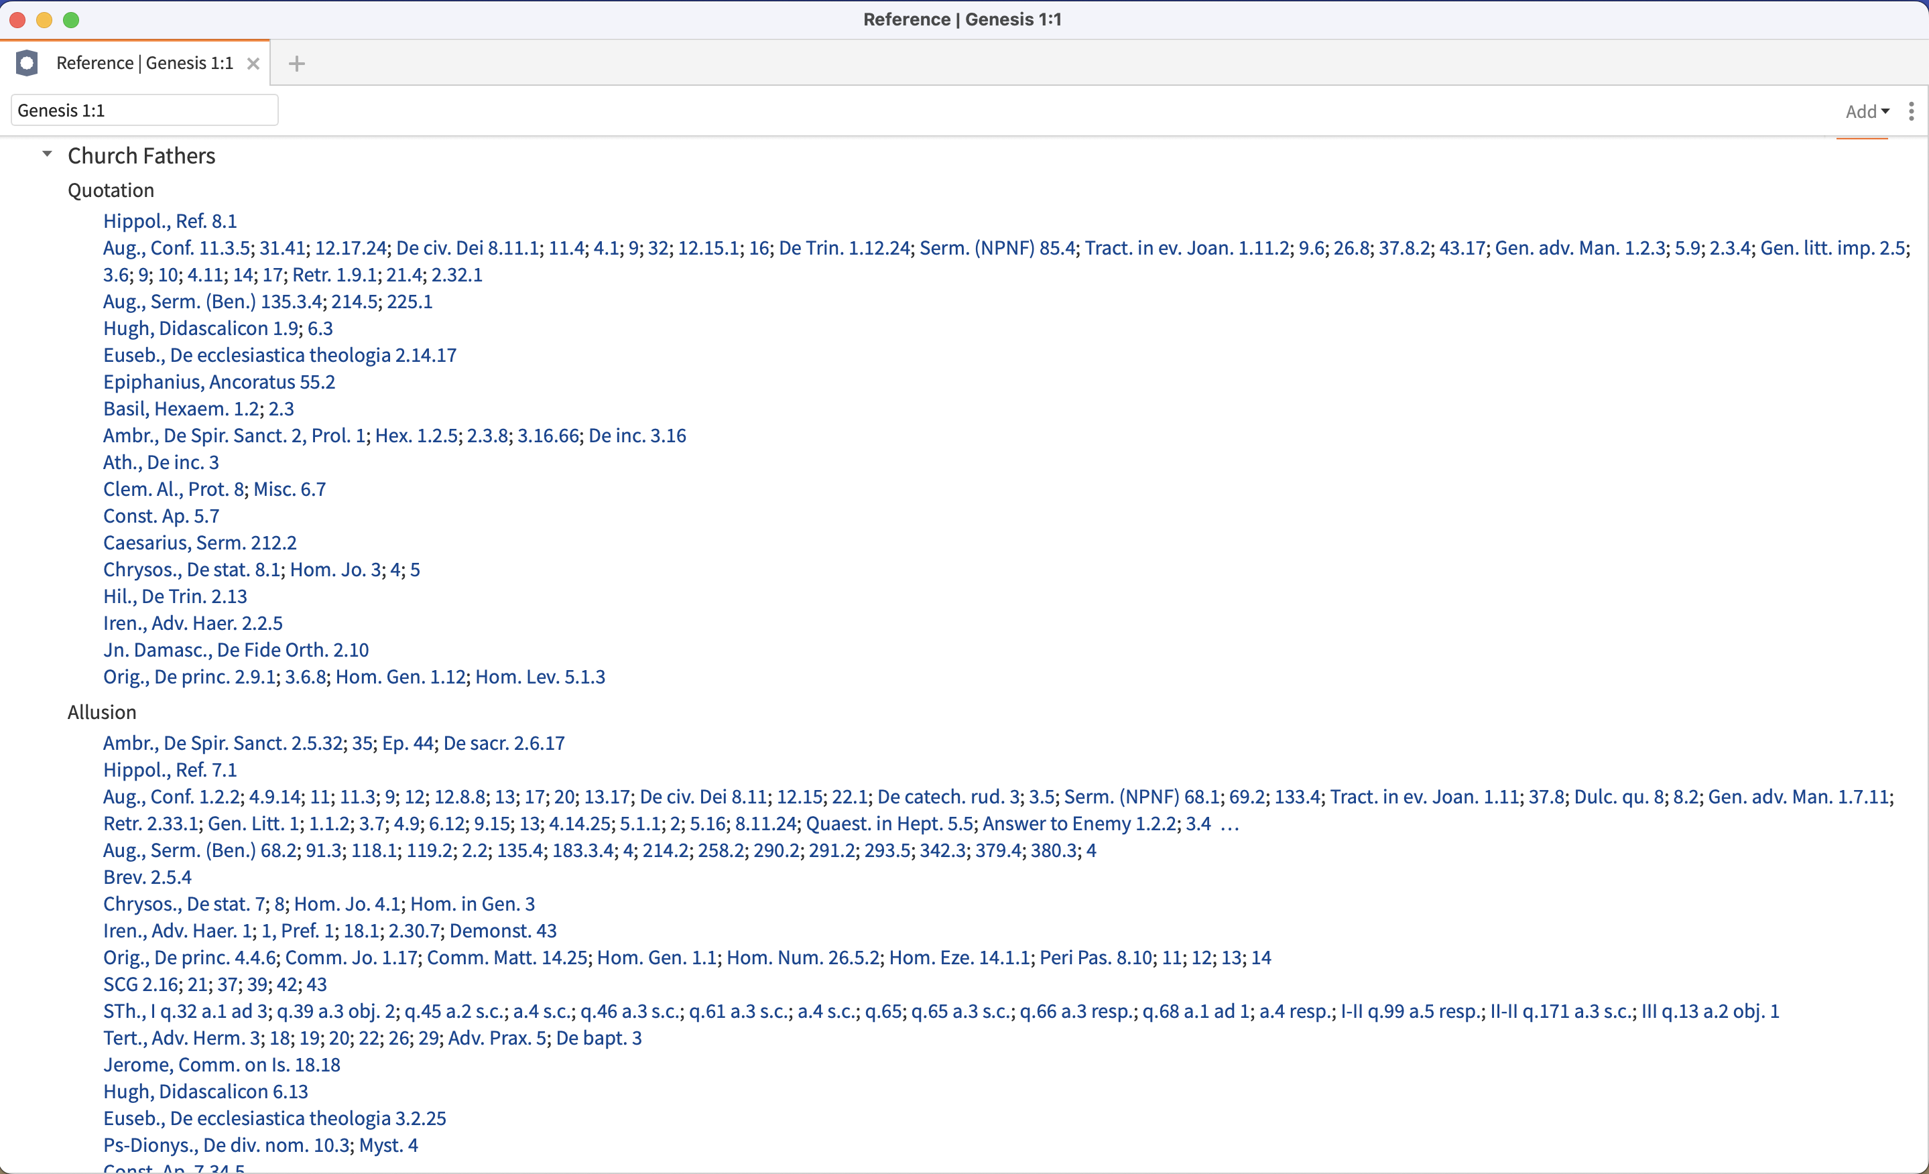Screen dimensions: 1929x1174
Task: Open Hugh, Didascalicon 1.9 link
Action: coord(200,328)
